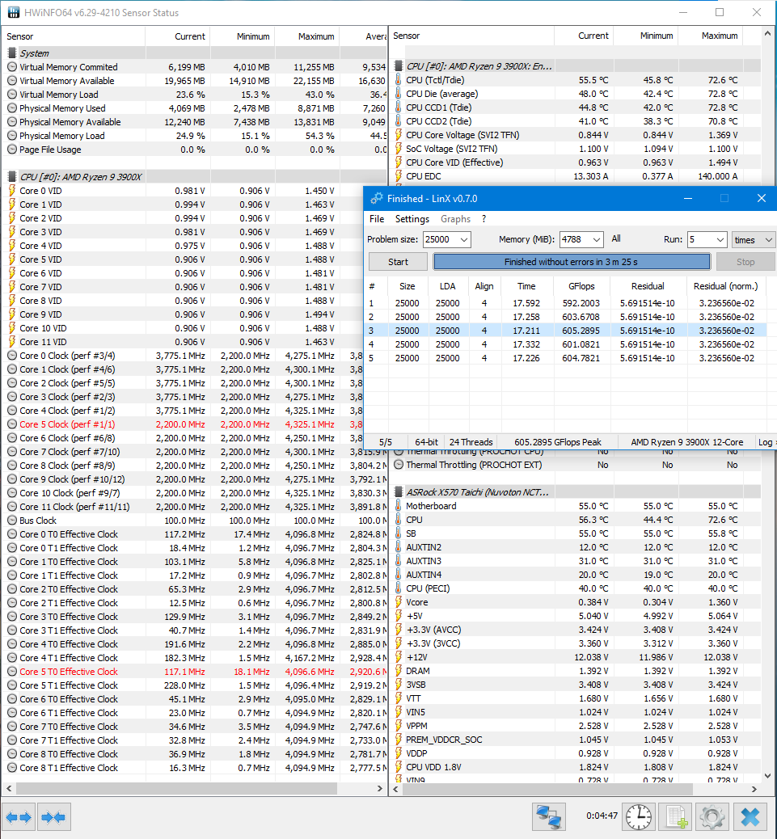This screenshot has height=839, width=777.
Task: Click the Log button in LinX status bar
Action: click(x=765, y=442)
